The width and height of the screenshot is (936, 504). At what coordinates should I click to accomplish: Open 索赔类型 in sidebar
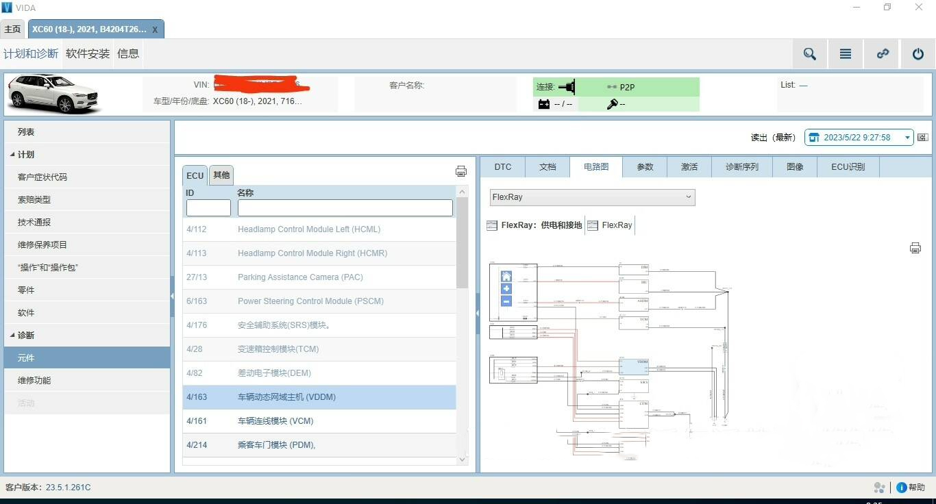point(87,200)
